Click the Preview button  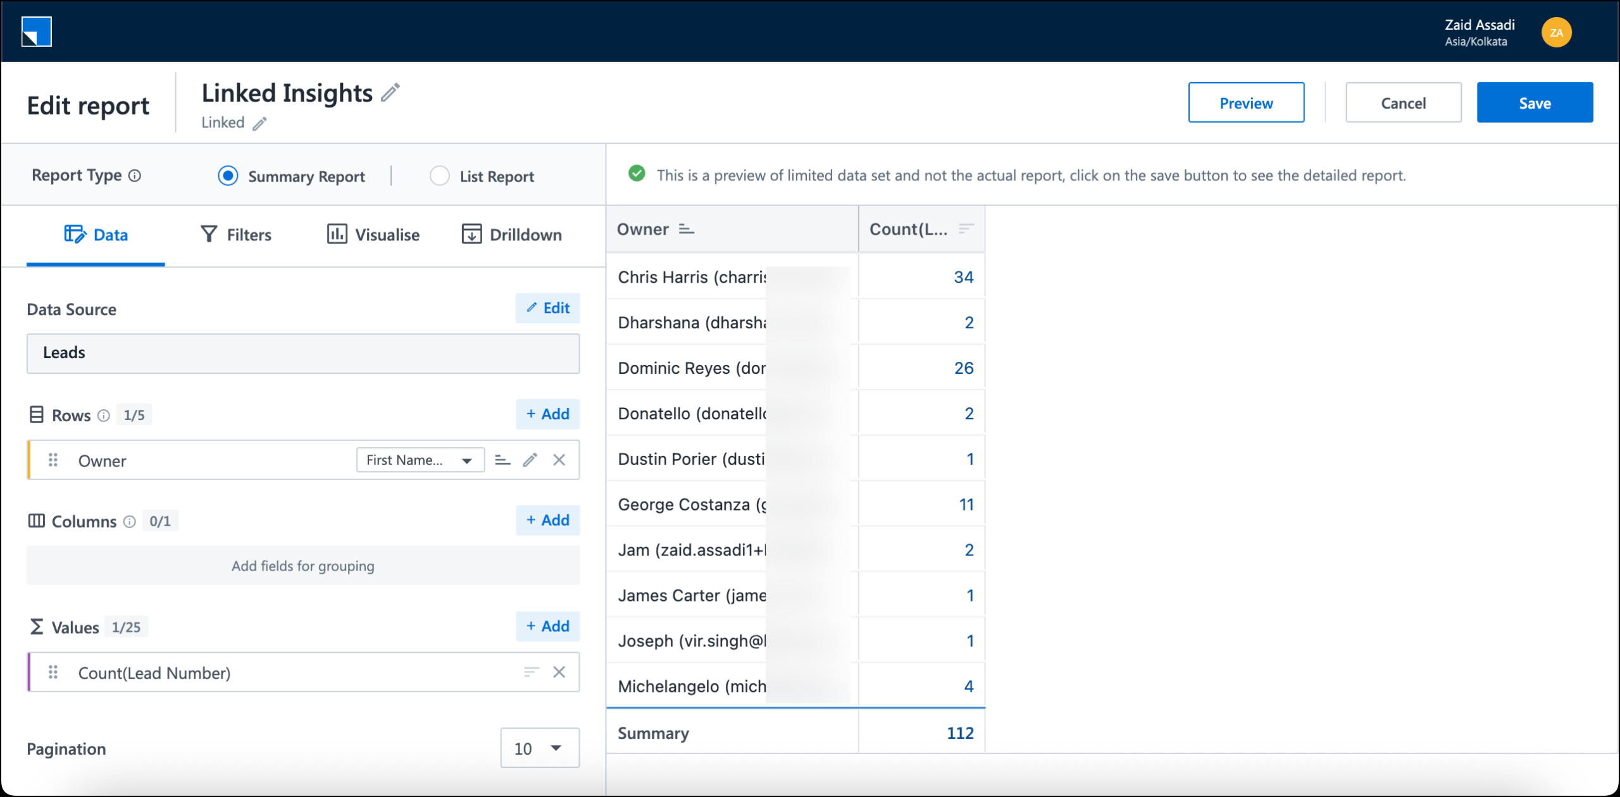1246,102
